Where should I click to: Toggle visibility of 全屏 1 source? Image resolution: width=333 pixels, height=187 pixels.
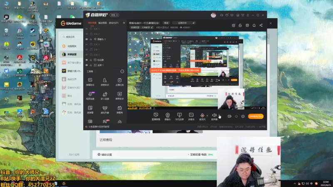tap(87, 65)
